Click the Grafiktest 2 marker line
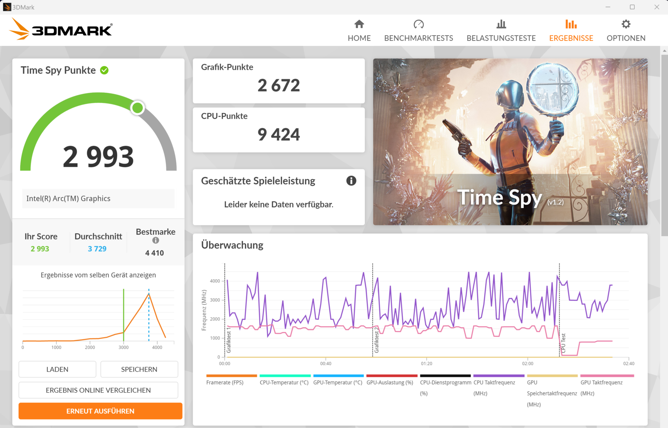 (373, 310)
